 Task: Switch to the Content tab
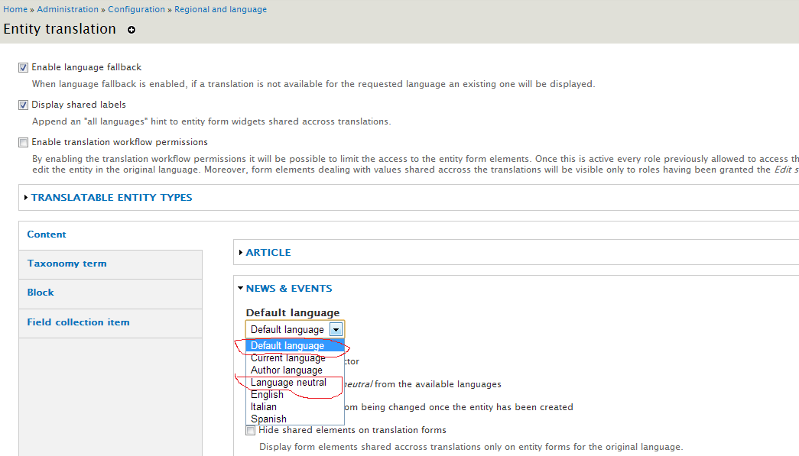(x=46, y=234)
